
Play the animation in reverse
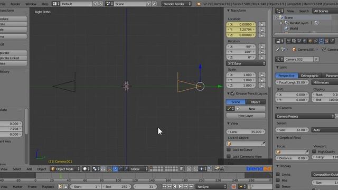pyautogui.click(x=175, y=186)
